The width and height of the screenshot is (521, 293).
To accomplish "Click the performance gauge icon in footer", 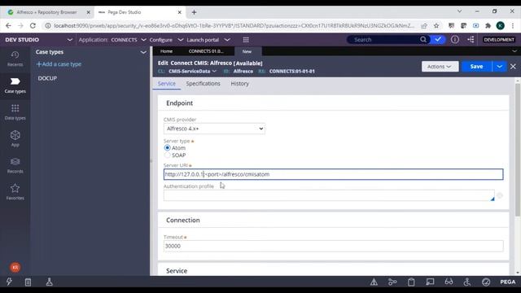I will [x=486, y=282].
